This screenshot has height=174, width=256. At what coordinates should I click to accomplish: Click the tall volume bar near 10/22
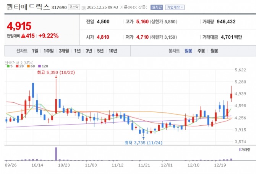(x=56, y=154)
